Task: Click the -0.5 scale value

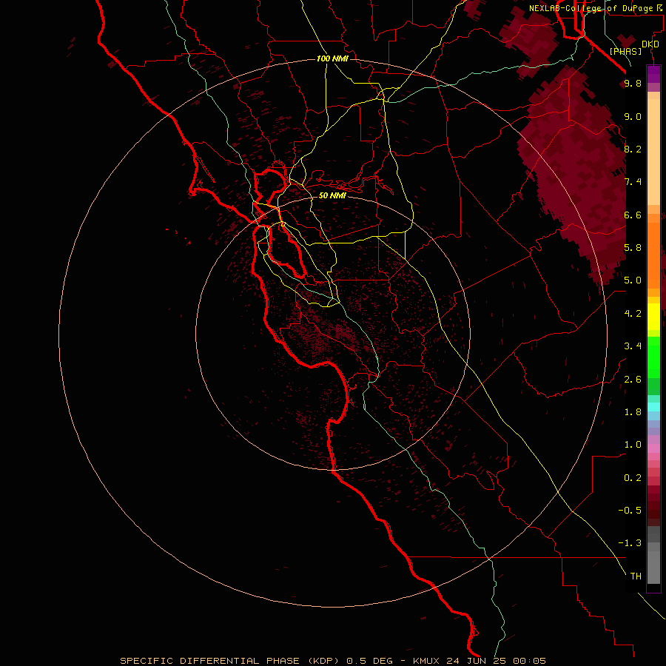Action: coord(630,511)
